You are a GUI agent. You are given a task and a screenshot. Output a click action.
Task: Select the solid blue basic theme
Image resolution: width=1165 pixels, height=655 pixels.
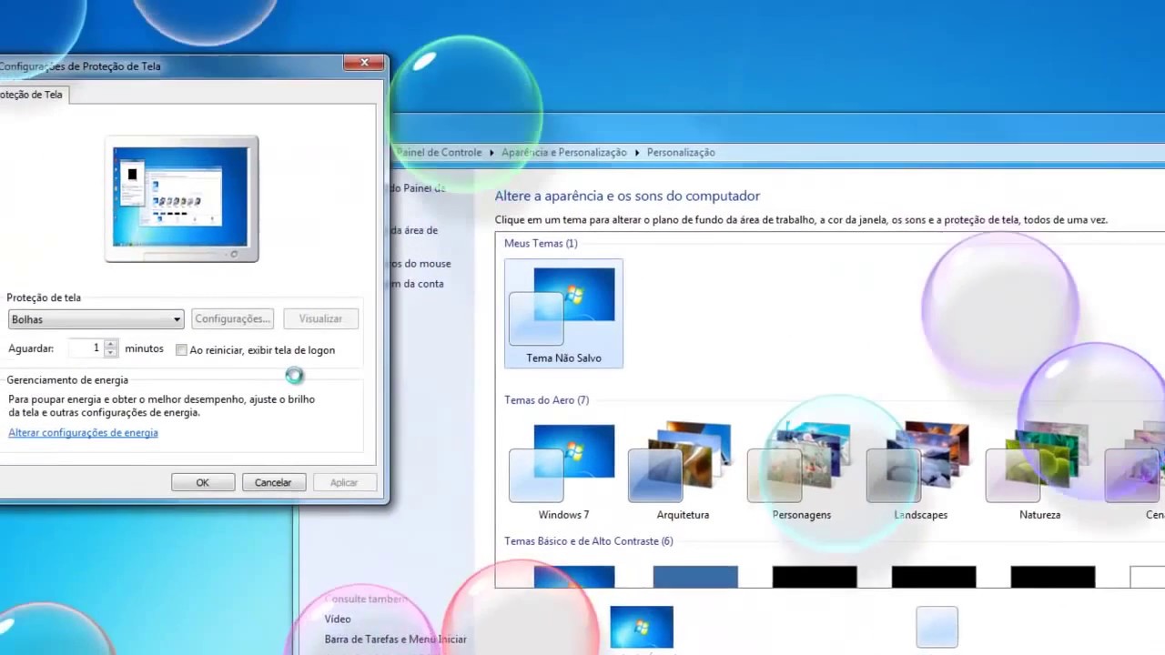(x=695, y=577)
